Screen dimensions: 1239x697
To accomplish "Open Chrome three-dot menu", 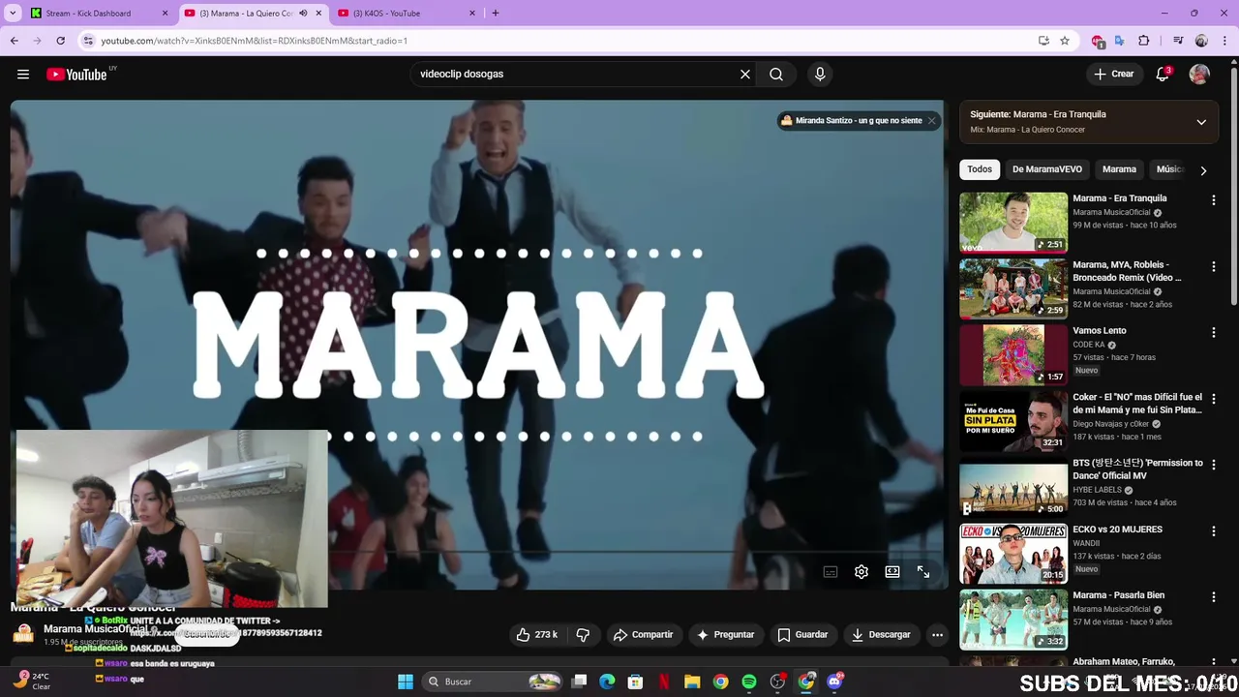I will click(1224, 41).
